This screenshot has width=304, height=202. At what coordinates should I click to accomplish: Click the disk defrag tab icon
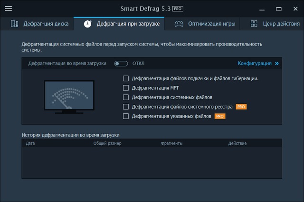[x=15, y=24]
